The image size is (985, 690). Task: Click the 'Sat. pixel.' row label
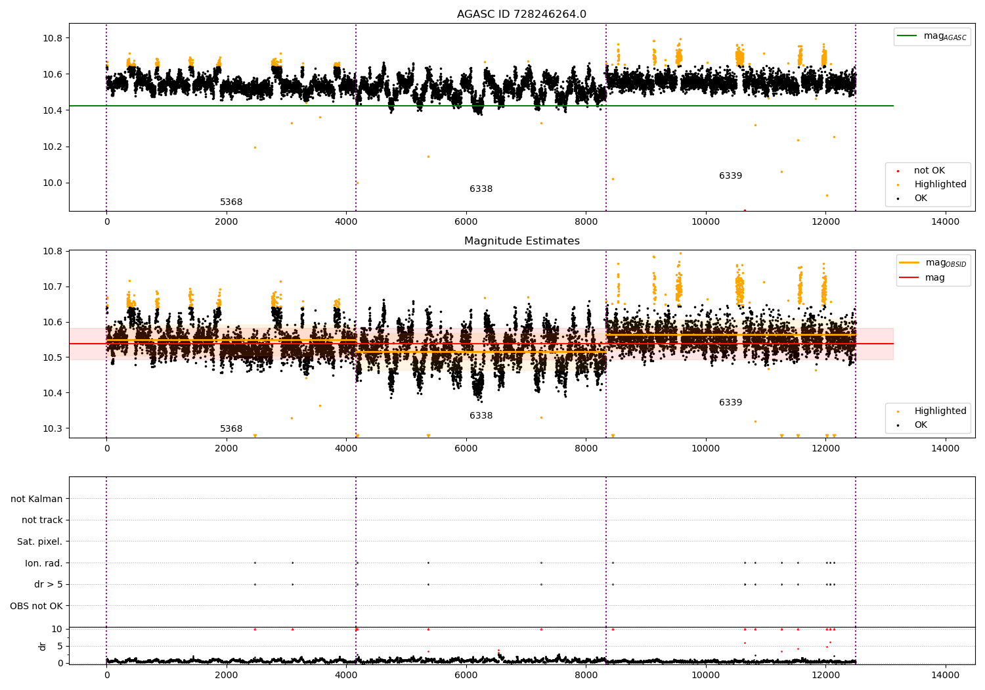[x=39, y=541]
